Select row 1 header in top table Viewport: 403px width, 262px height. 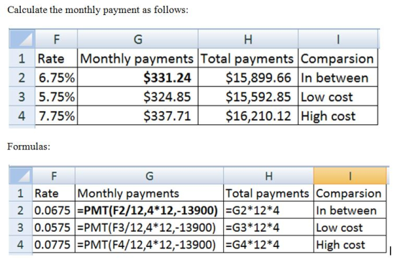(x=22, y=58)
